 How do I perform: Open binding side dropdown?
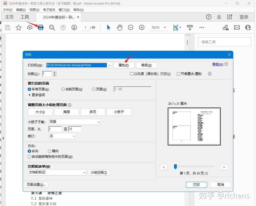(x=62, y=136)
